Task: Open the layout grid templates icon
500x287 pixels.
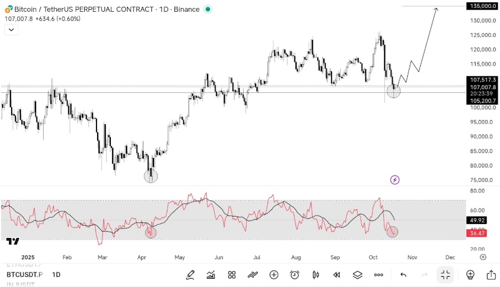Action: (x=232, y=275)
